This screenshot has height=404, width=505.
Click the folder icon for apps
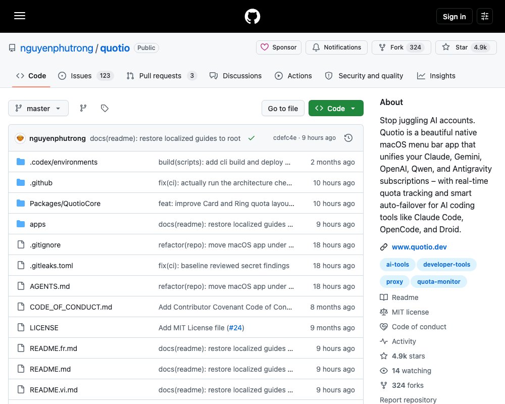(x=21, y=224)
